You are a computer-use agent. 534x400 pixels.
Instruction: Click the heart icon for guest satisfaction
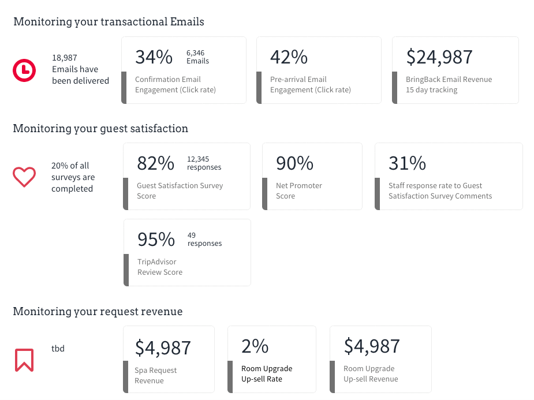pos(24,177)
